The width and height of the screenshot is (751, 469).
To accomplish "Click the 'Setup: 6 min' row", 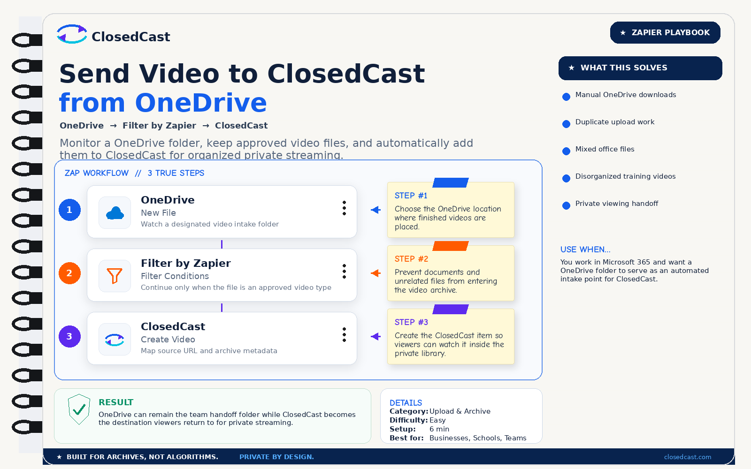I will (x=420, y=429).
